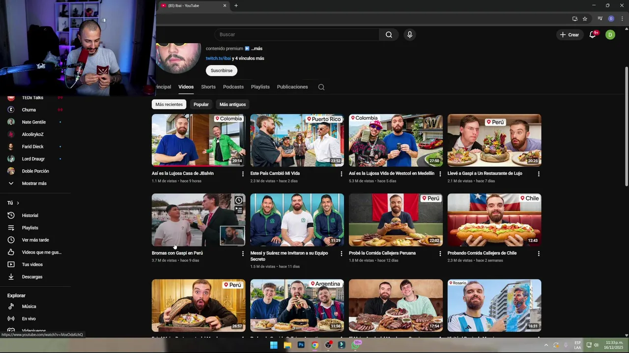Switch to the Videos tab
The height and width of the screenshot is (353, 629).
(x=186, y=87)
